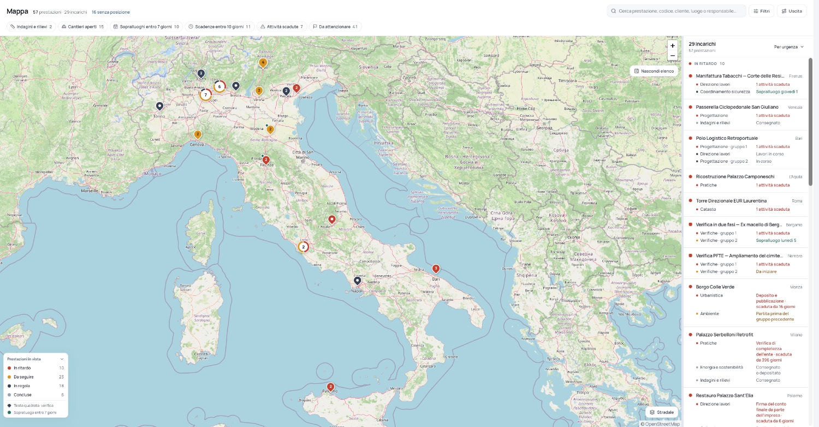Viewport: 819px width, 427px height.
Task: Open Restauro Palazzo Sant'Elia entry
Action: 724,395
